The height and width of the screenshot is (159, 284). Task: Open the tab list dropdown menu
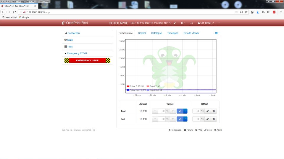point(217,33)
